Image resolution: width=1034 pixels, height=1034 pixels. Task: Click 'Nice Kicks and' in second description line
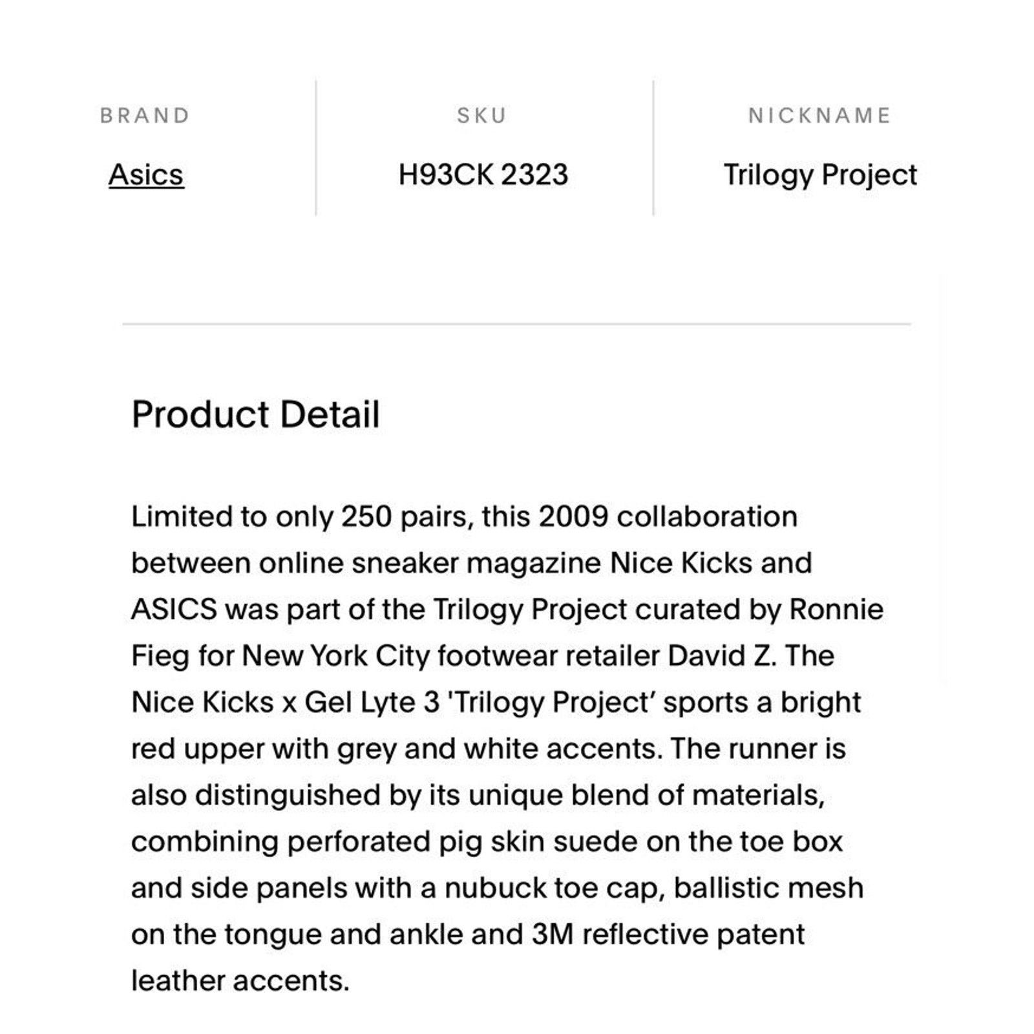point(711,563)
